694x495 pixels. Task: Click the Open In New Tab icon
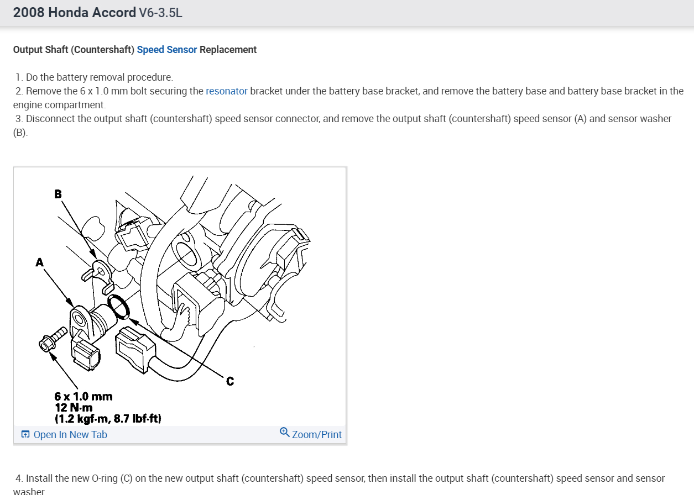[x=25, y=434]
